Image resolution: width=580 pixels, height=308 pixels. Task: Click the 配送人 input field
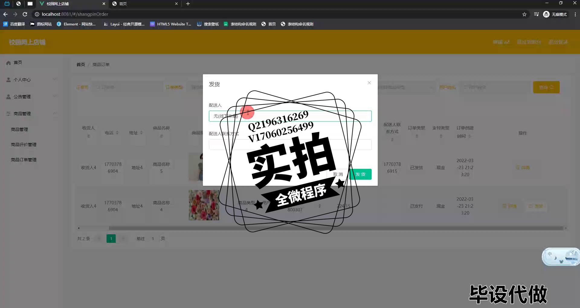290,116
